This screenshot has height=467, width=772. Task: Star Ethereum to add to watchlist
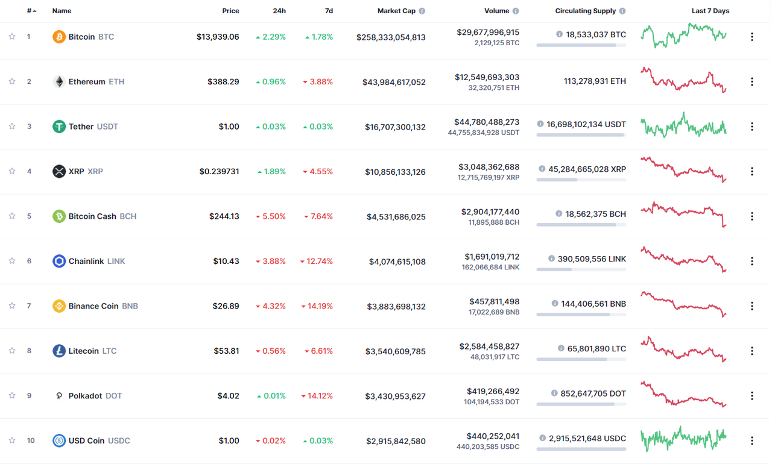coord(12,81)
